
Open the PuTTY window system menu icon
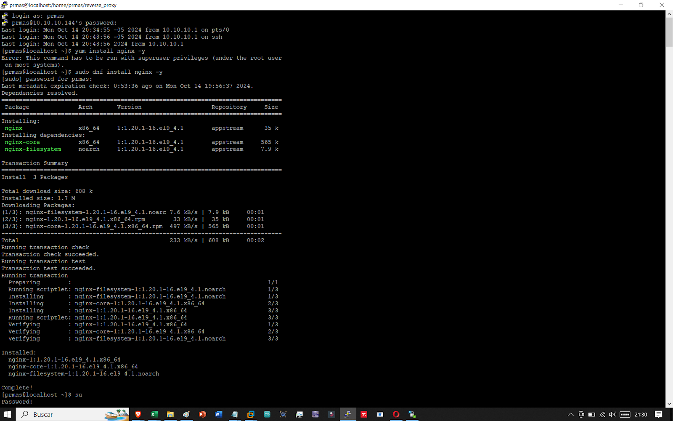tap(4, 5)
